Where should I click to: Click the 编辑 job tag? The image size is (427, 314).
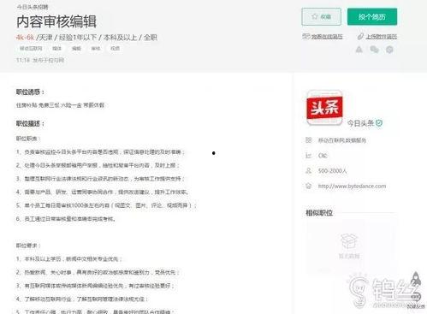click(x=76, y=49)
